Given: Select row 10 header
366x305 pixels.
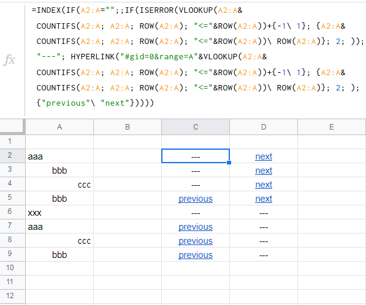Looking at the screenshot, I should click(x=12, y=268).
